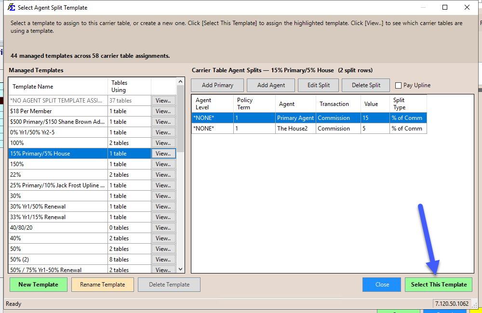Maximize the Select Agent Split Template window
This screenshot has width=482, height=313.
444,8
